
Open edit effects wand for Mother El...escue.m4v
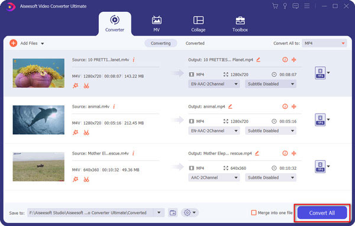75,180
